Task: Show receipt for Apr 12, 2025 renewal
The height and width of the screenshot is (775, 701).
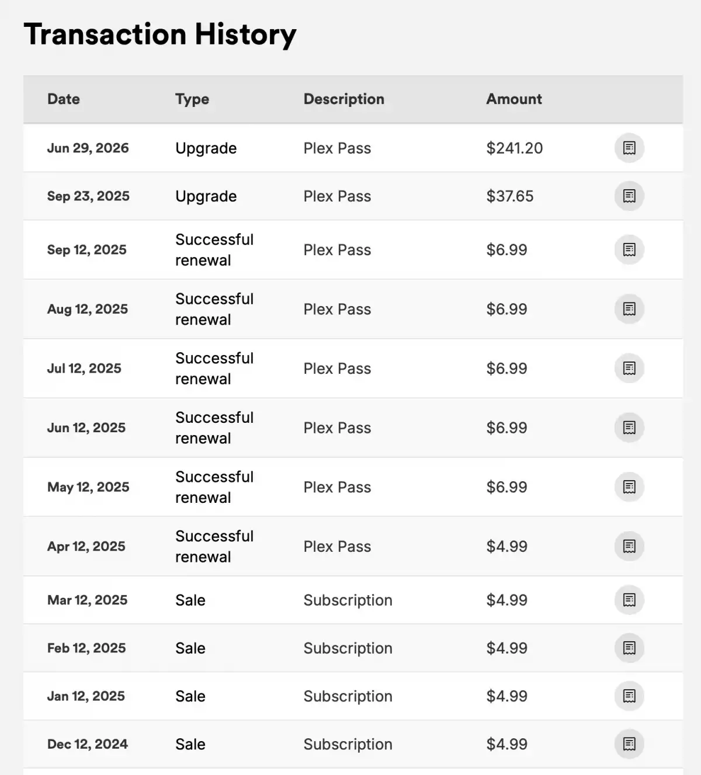Action: point(629,546)
